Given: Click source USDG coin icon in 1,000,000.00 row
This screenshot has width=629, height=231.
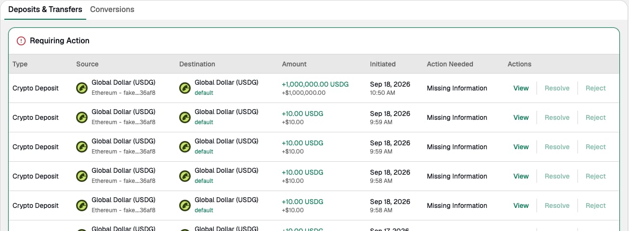Looking at the screenshot, I should [x=82, y=88].
